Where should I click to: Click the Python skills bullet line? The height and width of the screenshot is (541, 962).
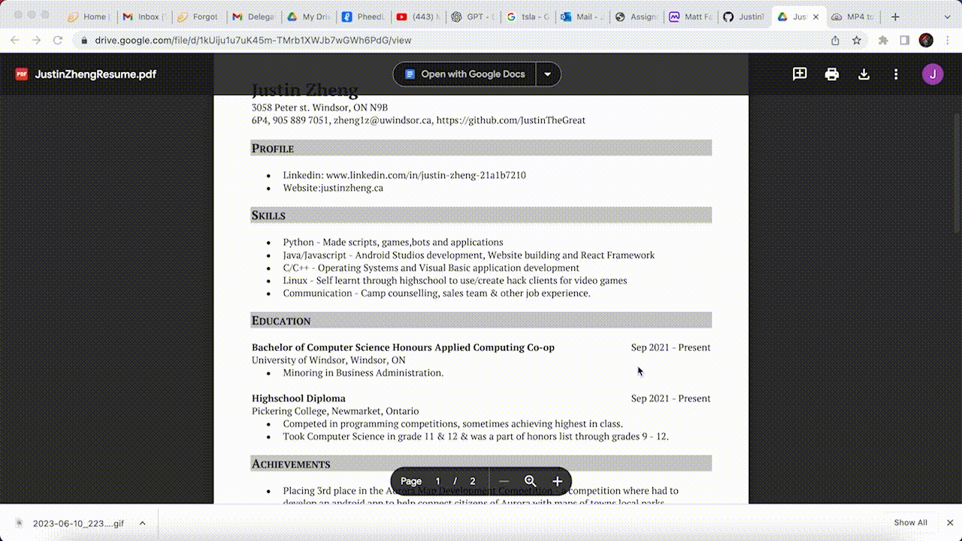coord(393,242)
